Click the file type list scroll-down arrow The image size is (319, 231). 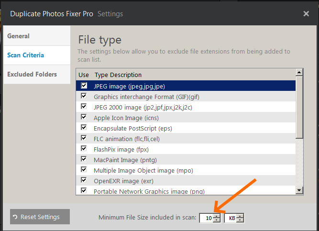pyautogui.click(x=299, y=190)
